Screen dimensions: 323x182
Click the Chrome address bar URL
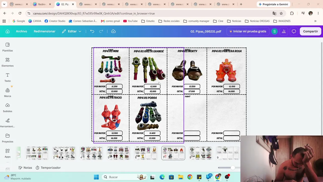click(94, 13)
